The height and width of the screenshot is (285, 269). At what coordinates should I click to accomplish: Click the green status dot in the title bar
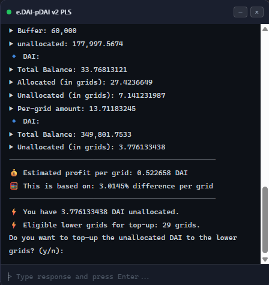pyautogui.click(x=9, y=12)
